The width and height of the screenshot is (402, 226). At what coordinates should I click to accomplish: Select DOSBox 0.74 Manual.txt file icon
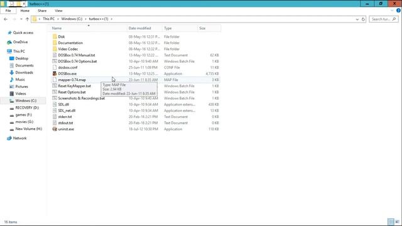[55, 55]
